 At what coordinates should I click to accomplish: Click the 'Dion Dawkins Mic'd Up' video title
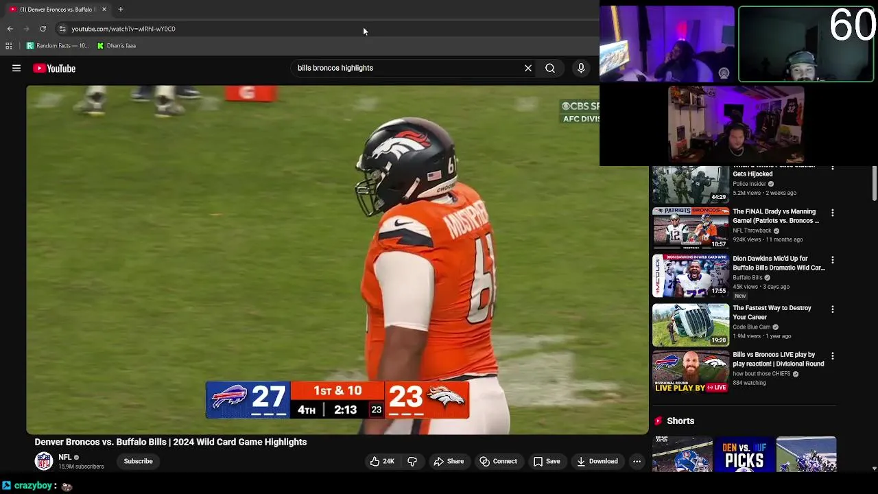click(x=779, y=263)
